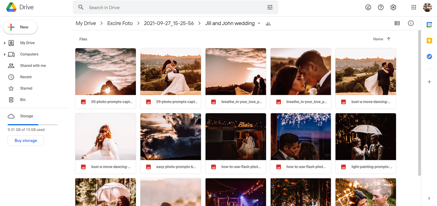Open the account profile avatar
Image resolution: width=437 pixels, height=206 pixels.
pos(427,7)
